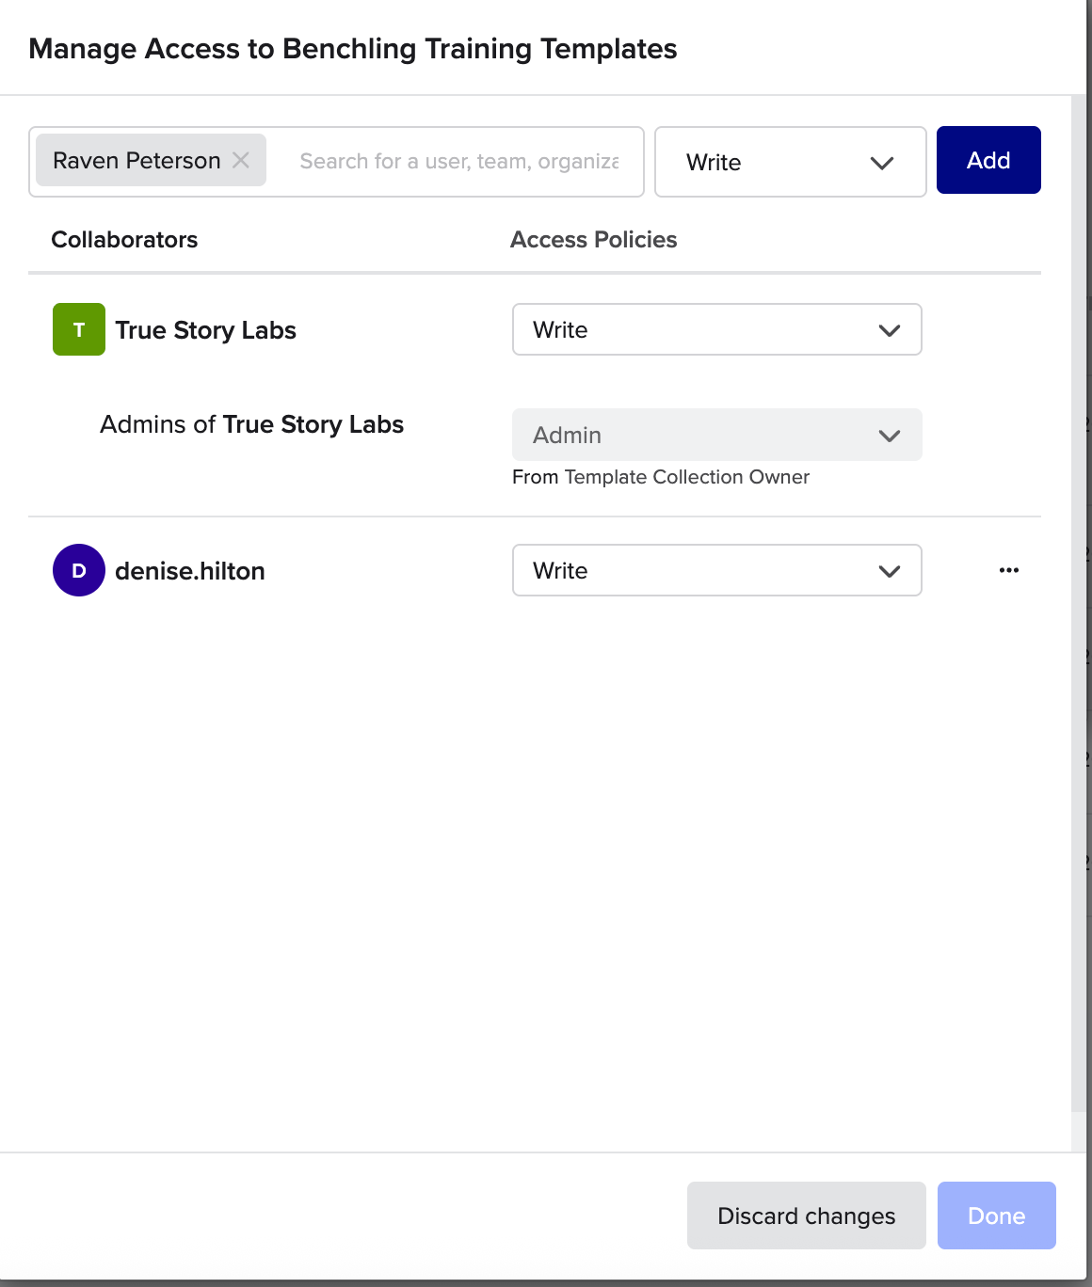Screen dimensions: 1092x1287
Task: Open more options for denise.hilton
Action: [1009, 571]
